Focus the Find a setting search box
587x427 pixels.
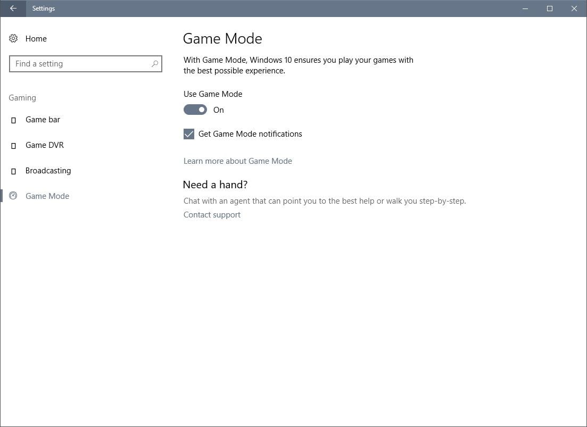[85, 64]
